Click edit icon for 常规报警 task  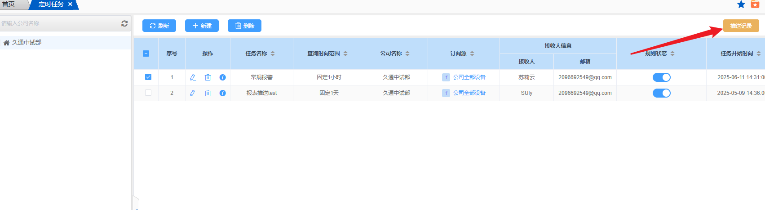pyautogui.click(x=193, y=77)
